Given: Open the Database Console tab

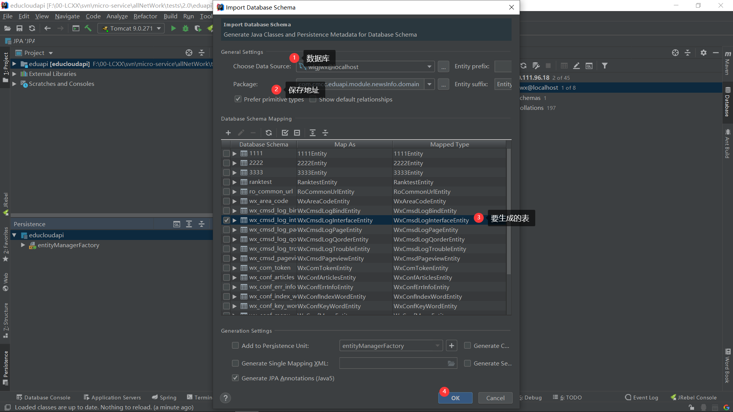Looking at the screenshot, I should click(43, 398).
